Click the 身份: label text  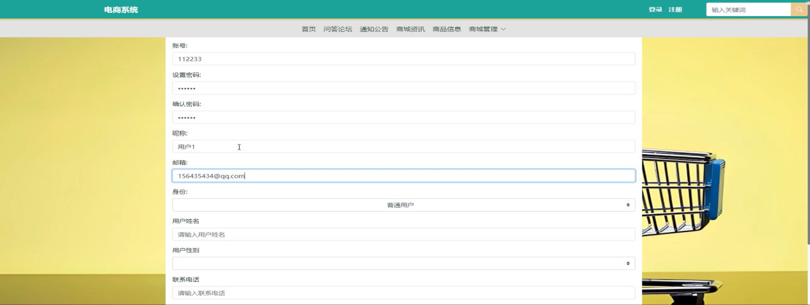point(180,192)
